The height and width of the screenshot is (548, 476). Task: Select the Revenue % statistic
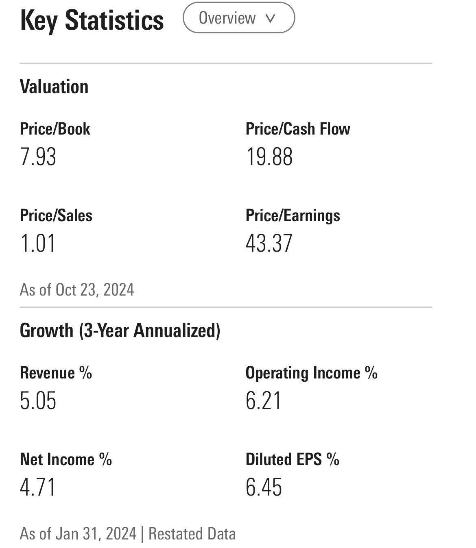(56, 372)
